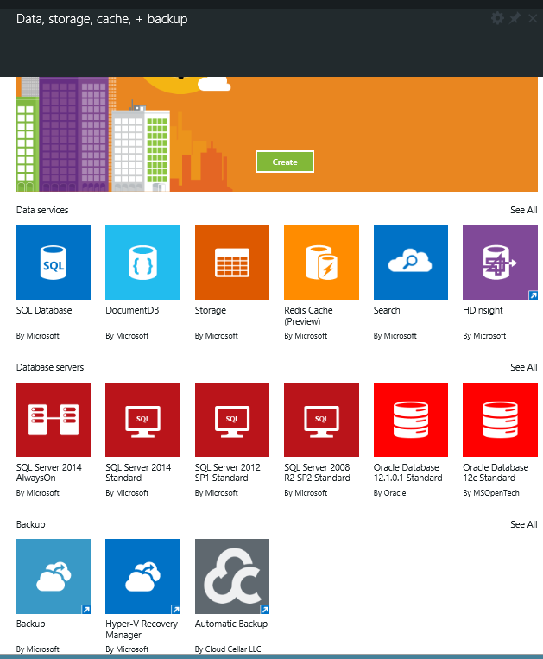
Task: Select the HDInsight tile
Action: point(500,263)
